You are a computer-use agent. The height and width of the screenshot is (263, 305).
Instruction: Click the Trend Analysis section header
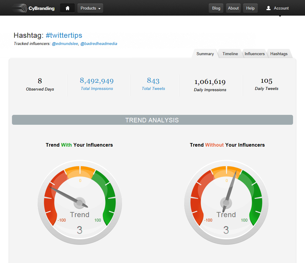click(152, 120)
